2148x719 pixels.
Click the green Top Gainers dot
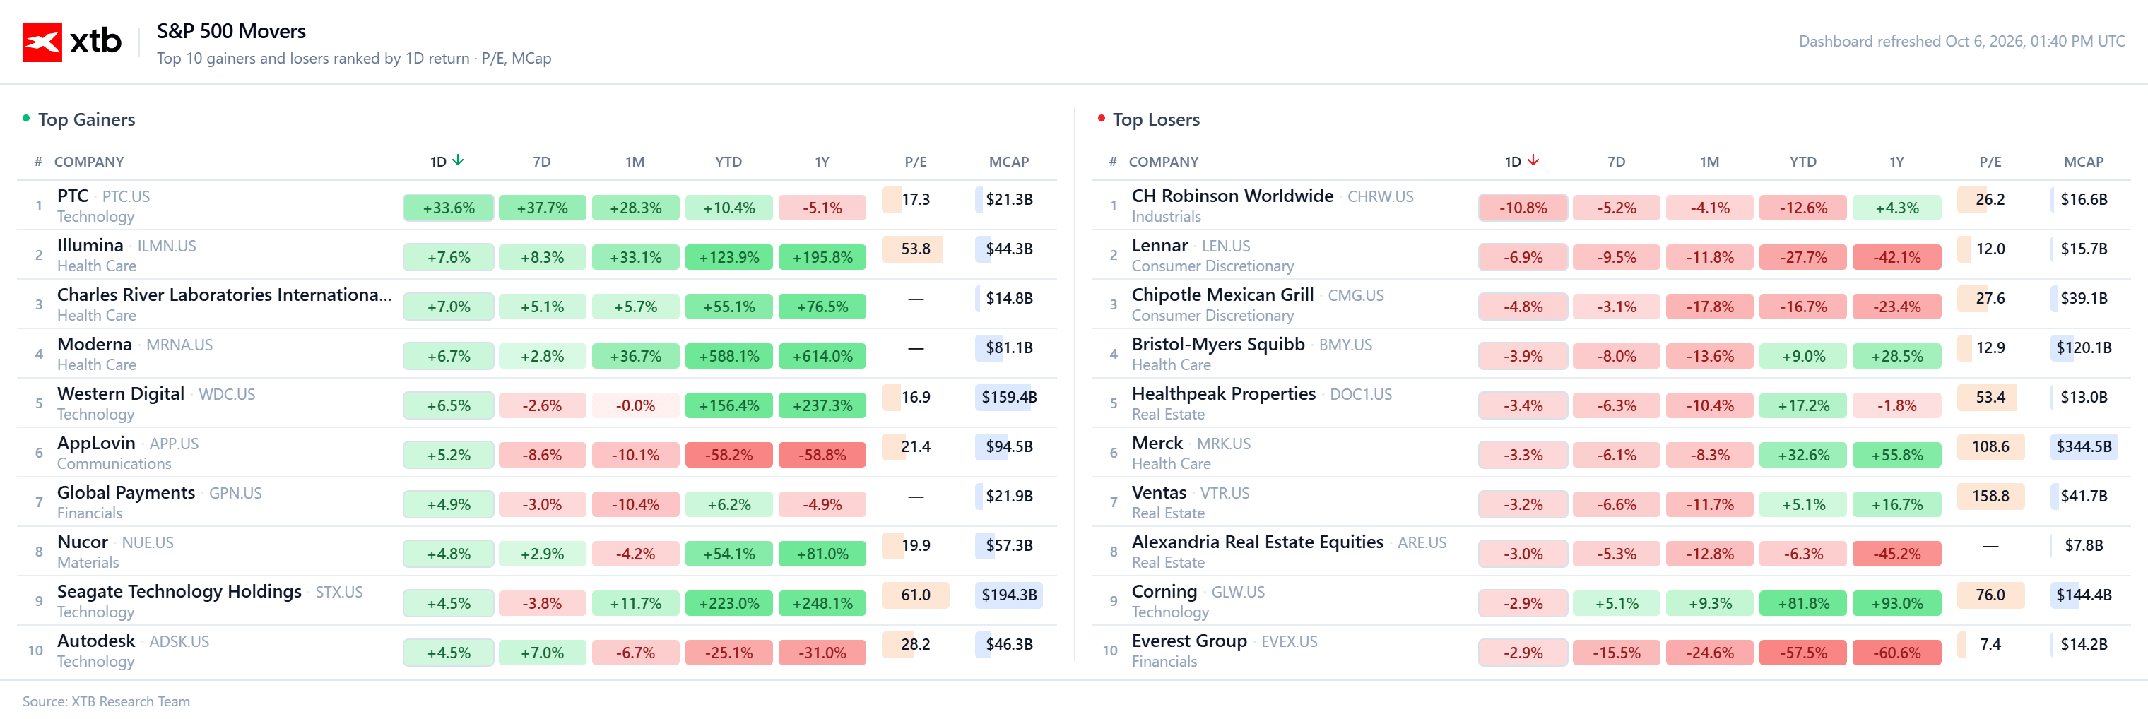coord(26,119)
